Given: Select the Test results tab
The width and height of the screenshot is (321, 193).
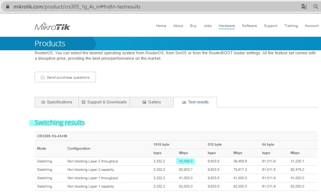Looking at the screenshot, I should (195, 102).
